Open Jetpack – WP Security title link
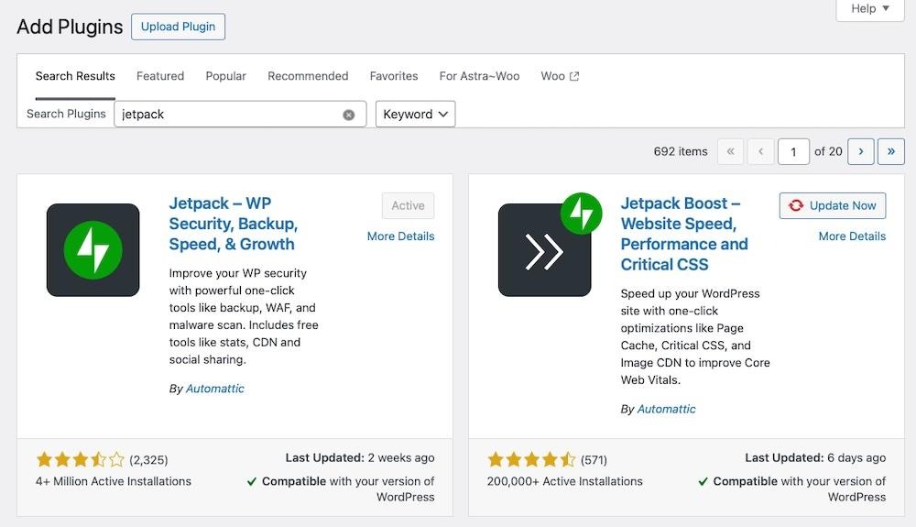 [233, 224]
